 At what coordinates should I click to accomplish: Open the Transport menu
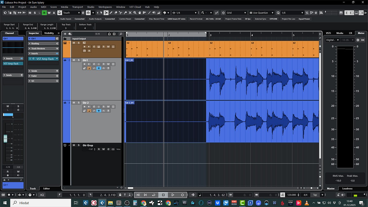[x=78, y=7]
